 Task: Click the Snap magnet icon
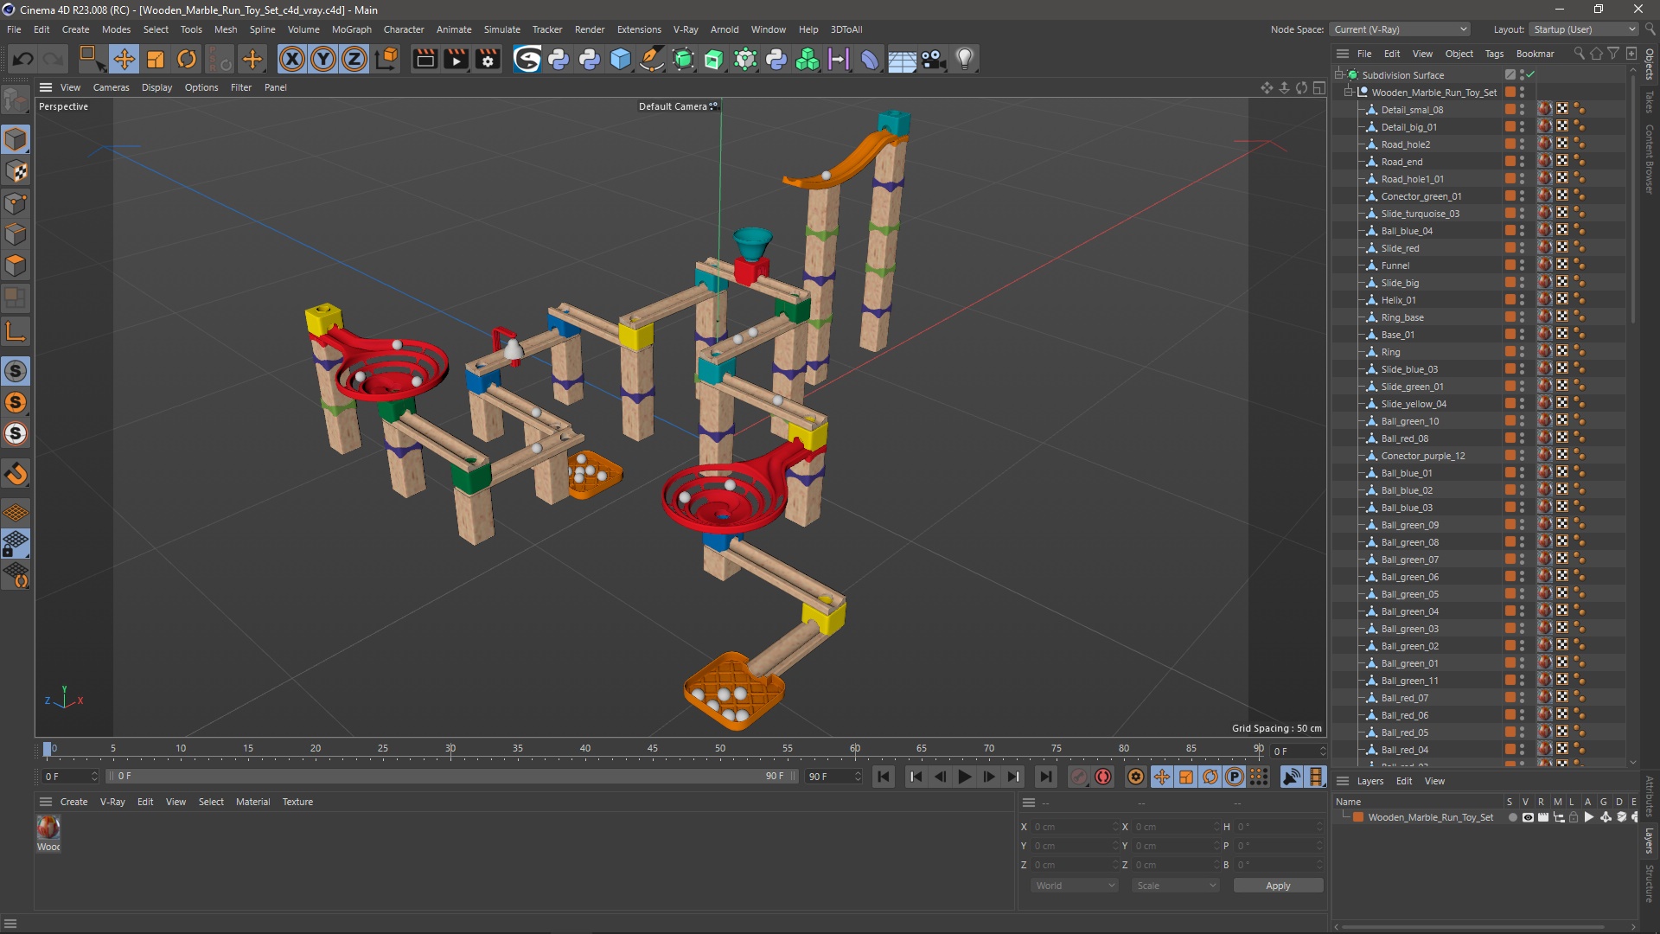coord(16,474)
